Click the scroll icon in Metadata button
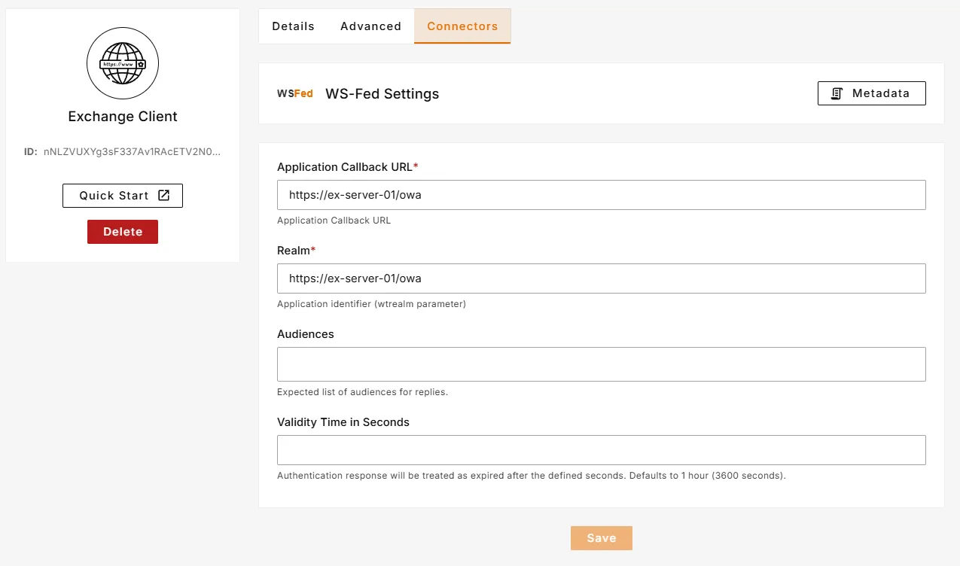This screenshot has height=566, width=960. click(837, 93)
